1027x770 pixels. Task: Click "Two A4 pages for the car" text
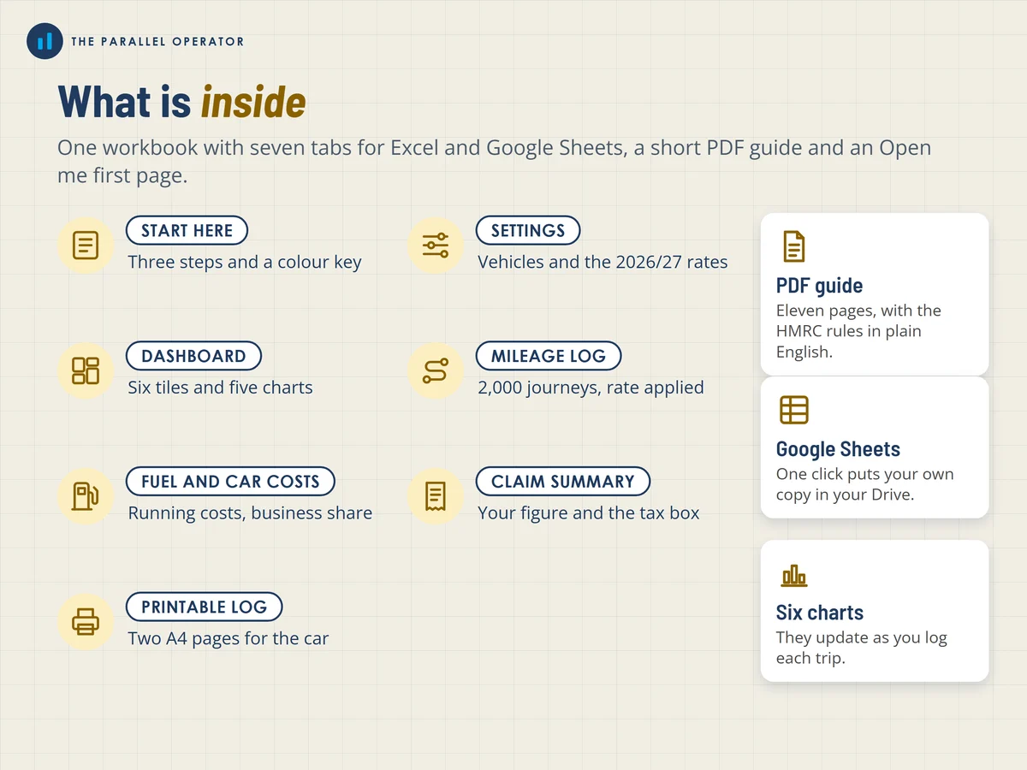tap(228, 638)
